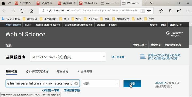The width and height of the screenshot is (192, 97).
Task: Open 标记结果列表 page
Action: point(173,45)
